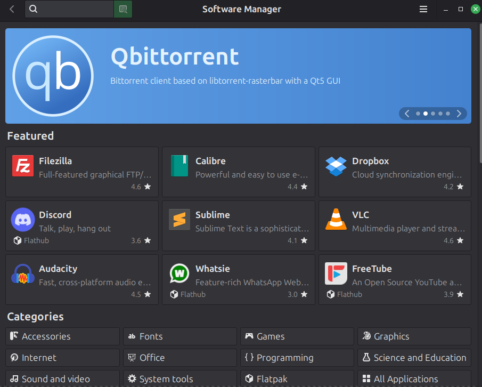482x387 pixels.
Task: Select the fifth banner slide dot
Action: coord(448,114)
